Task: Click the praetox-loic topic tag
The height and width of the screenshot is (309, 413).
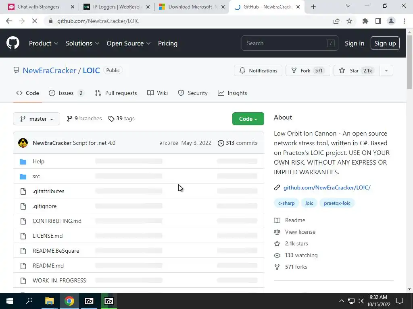Action: (337, 203)
